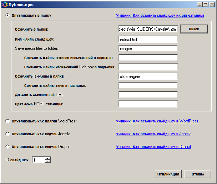Viewport: 217px width, 184px height.
Task: Click the HTML page background color field
Action: [x=148, y=104]
